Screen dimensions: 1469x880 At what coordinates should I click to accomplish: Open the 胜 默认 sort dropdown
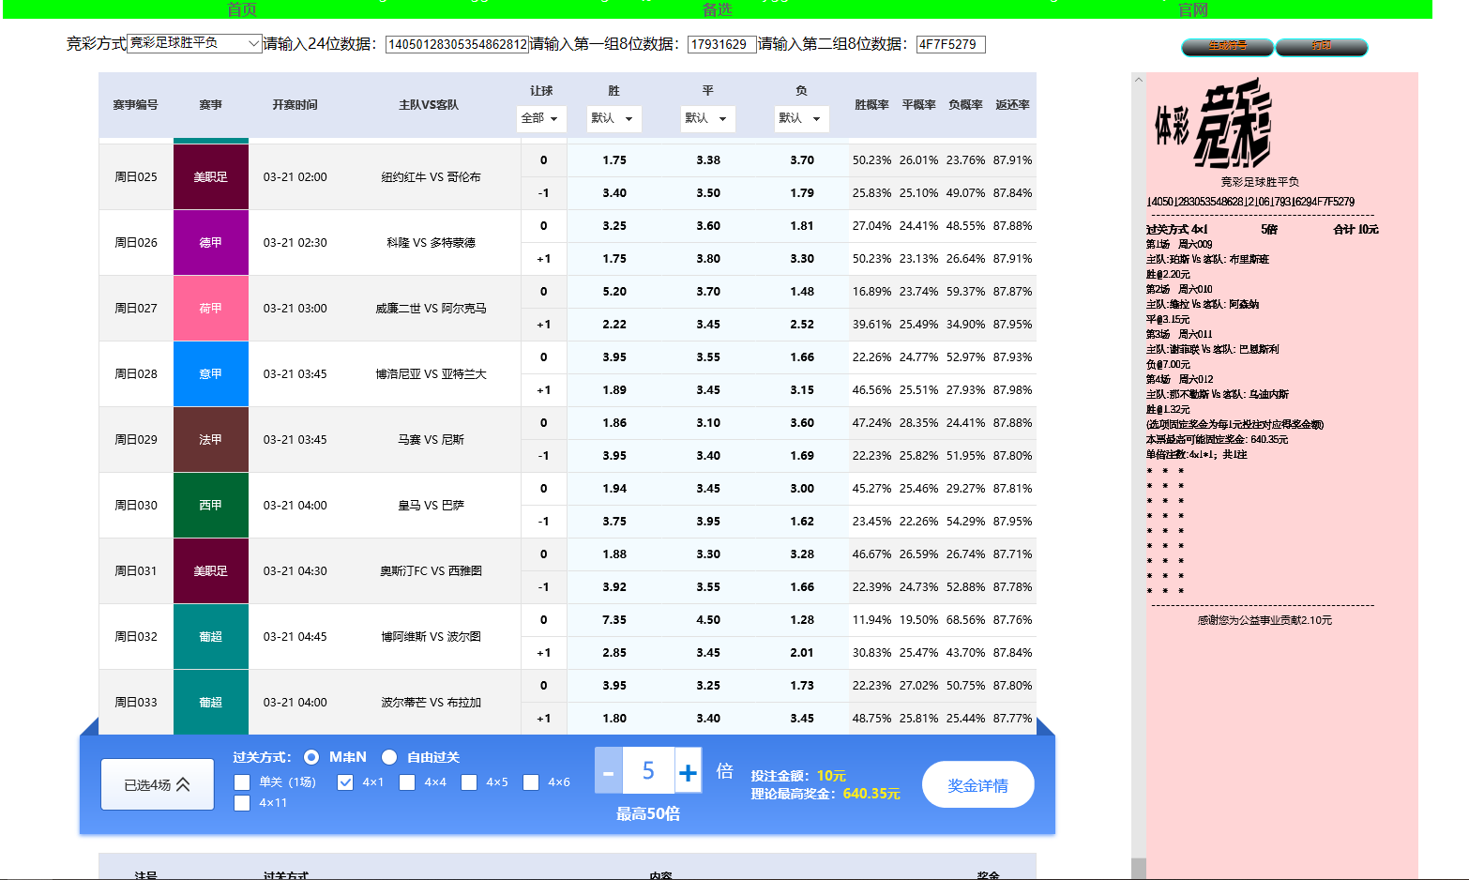pyautogui.click(x=613, y=118)
